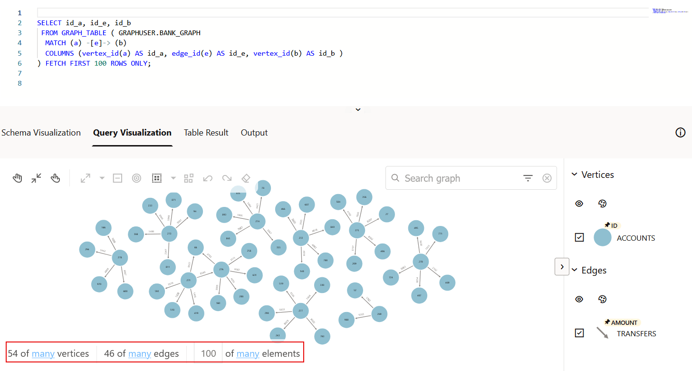692x371 pixels.
Task: Click the TRANSFERS legend label
Action: (636, 333)
